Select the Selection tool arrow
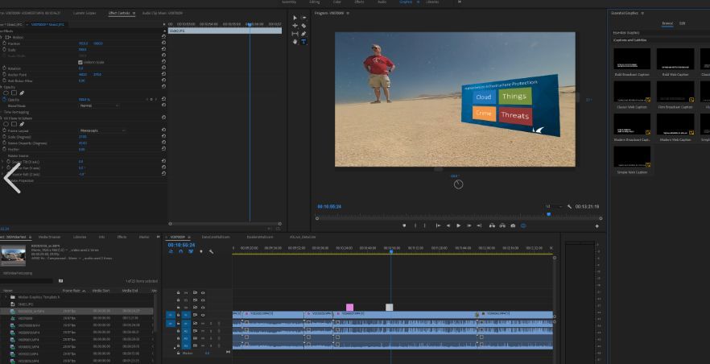710x364 pixels. 295,18
